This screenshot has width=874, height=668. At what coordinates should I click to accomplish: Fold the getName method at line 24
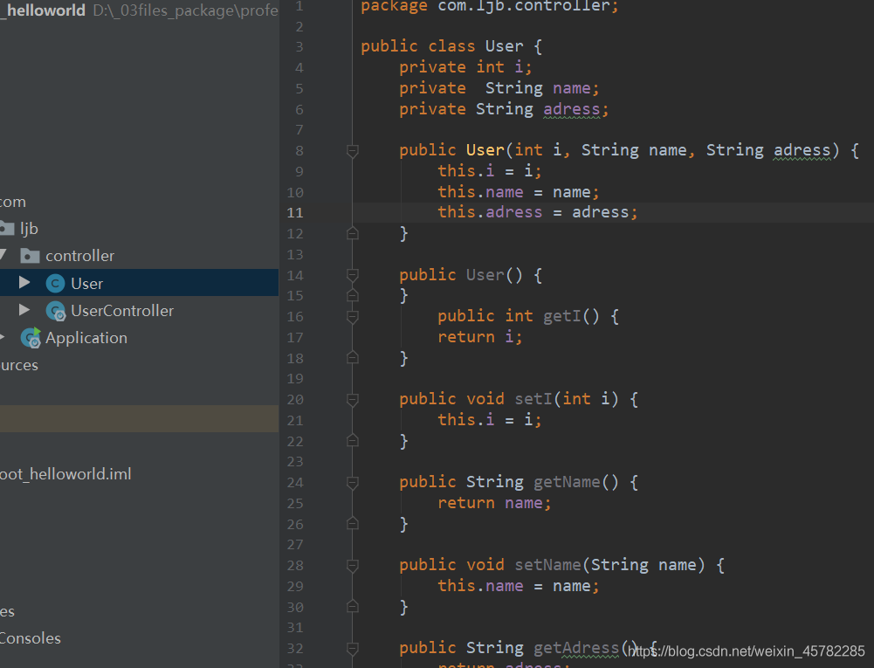[x=352, y=482]
